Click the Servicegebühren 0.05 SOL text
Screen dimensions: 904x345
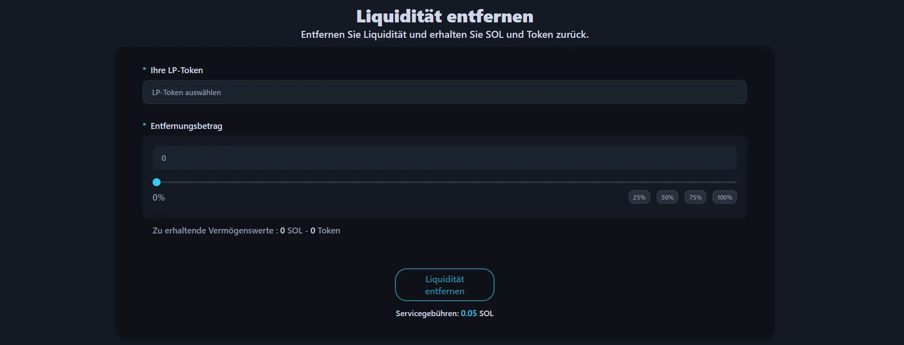click(x=444, y=313)
